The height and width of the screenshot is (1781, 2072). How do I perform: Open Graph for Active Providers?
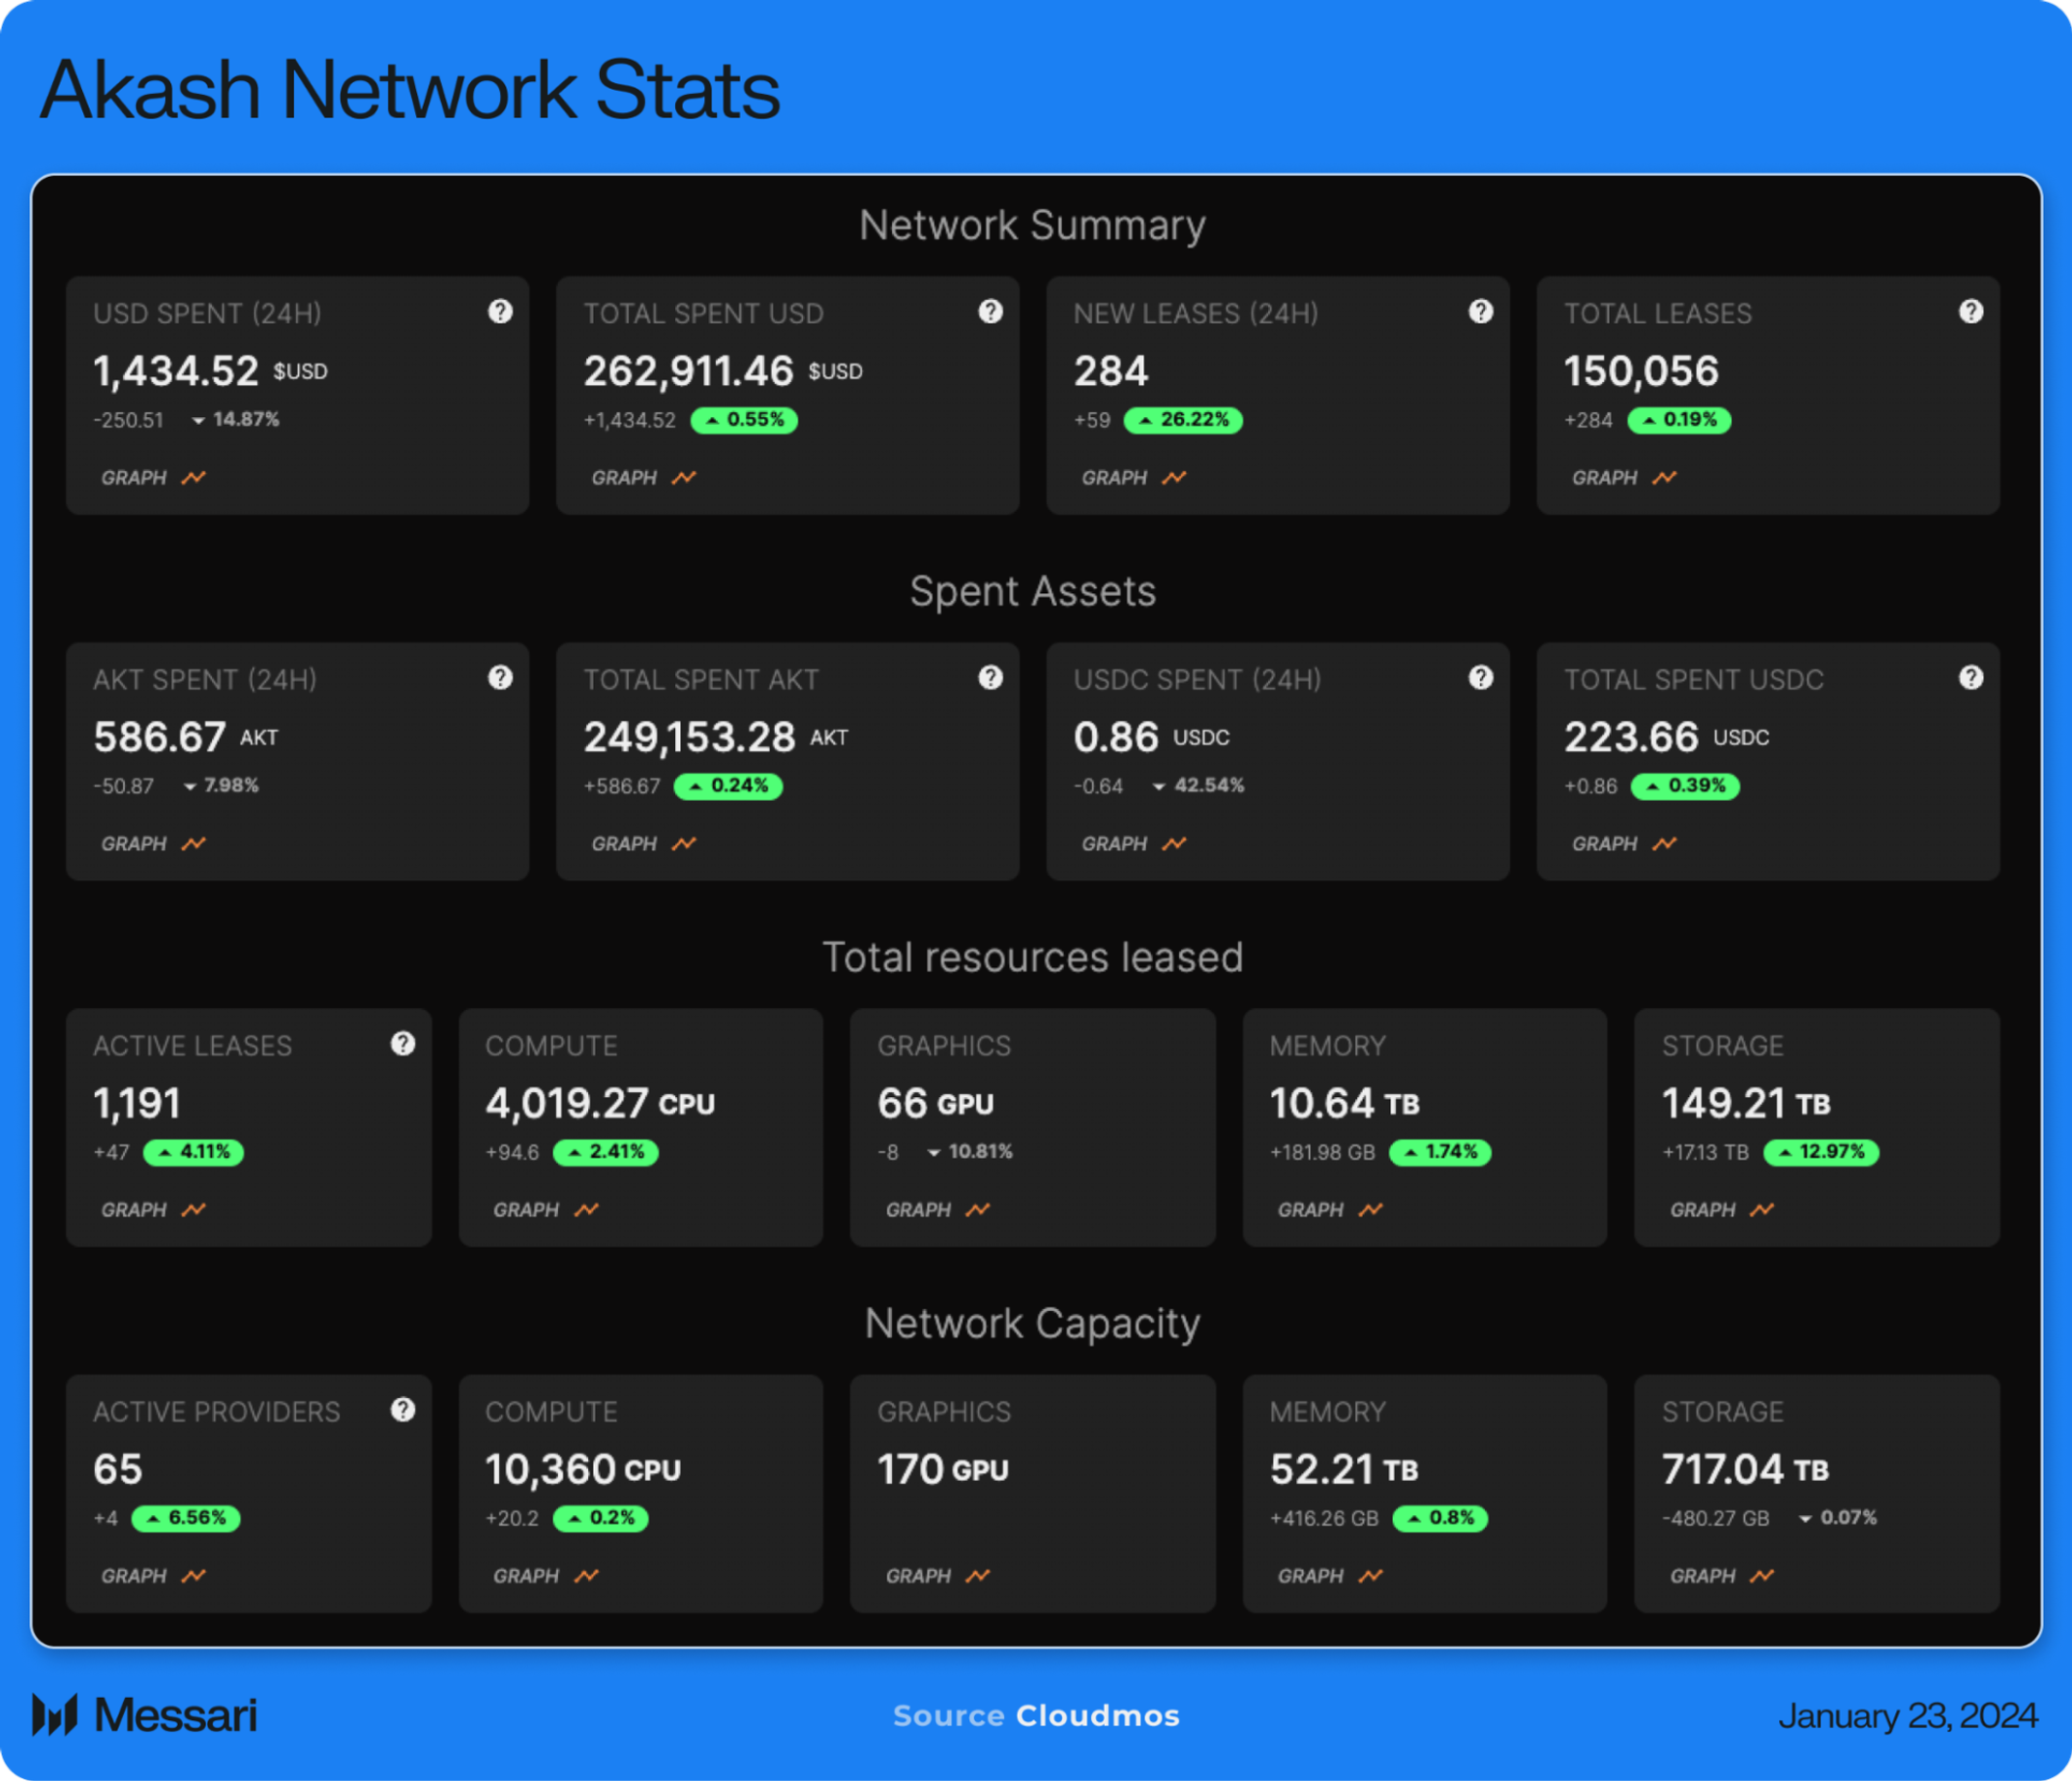pos(153,1576)
